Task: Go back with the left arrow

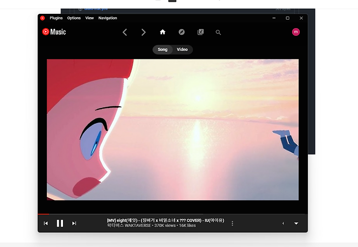Action: pos(125,32)
